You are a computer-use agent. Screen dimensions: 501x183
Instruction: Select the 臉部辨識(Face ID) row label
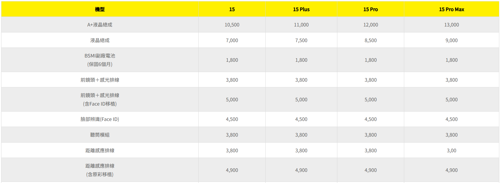(x=100, y=119)
